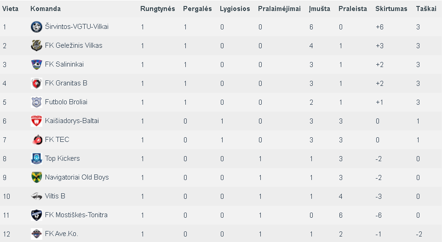Click the Skirtumas column header
The width and height of the screenshot is (442, 242).
tap(391, 9)
